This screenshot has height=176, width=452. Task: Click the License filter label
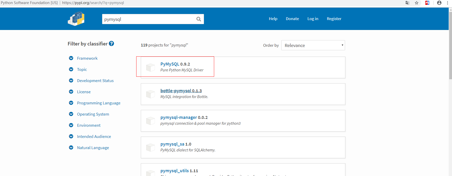coord(84,92)
